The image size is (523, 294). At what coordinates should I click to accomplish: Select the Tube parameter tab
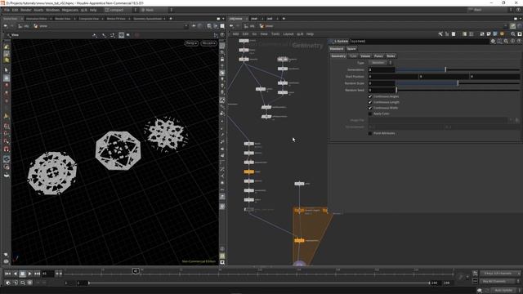pos(353,56)
